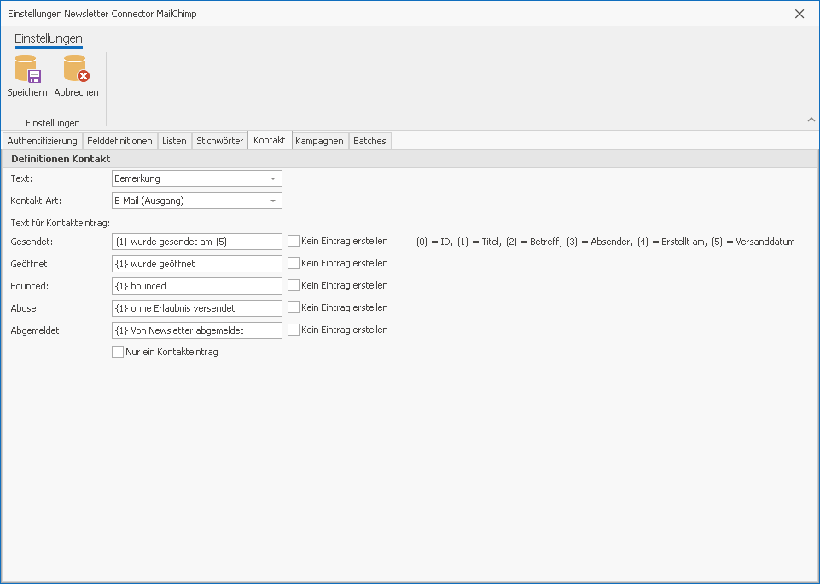The width and height of the screenshot is (820, 584).
Task: Click into the Gesendet text field
Action: [x=196, y=242]
